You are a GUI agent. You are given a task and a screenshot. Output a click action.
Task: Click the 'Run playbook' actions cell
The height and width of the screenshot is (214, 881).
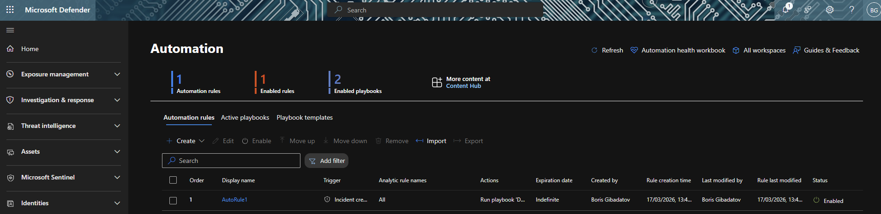(503, 200)
